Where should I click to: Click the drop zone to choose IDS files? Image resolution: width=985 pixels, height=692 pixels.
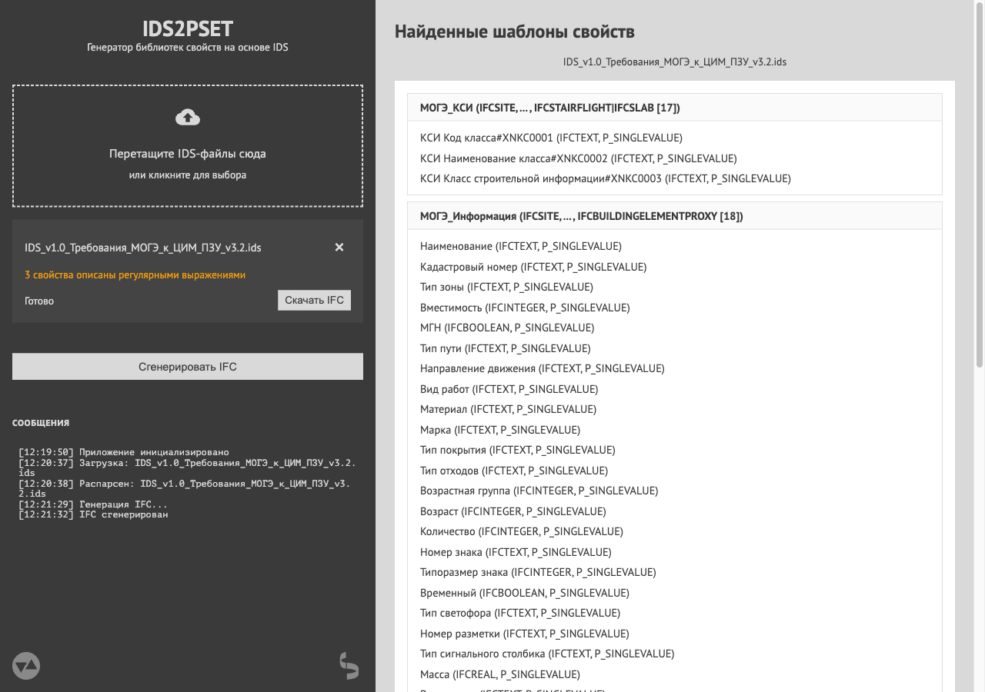click(187, 145)
